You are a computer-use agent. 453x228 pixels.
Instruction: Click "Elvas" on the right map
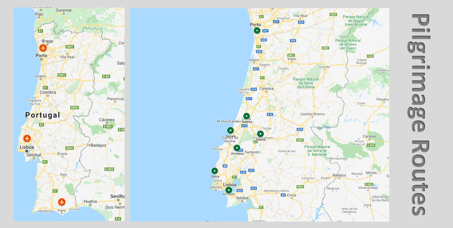[x=325, y=178]
